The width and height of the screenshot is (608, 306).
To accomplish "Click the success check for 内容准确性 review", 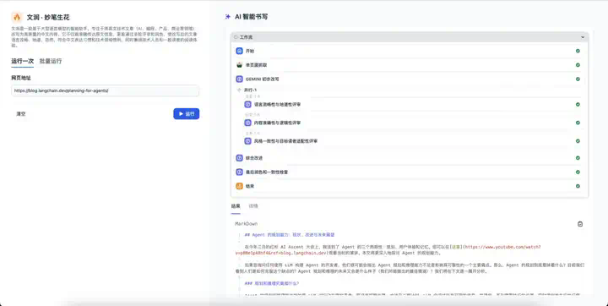I will click(x=578, y=123).
